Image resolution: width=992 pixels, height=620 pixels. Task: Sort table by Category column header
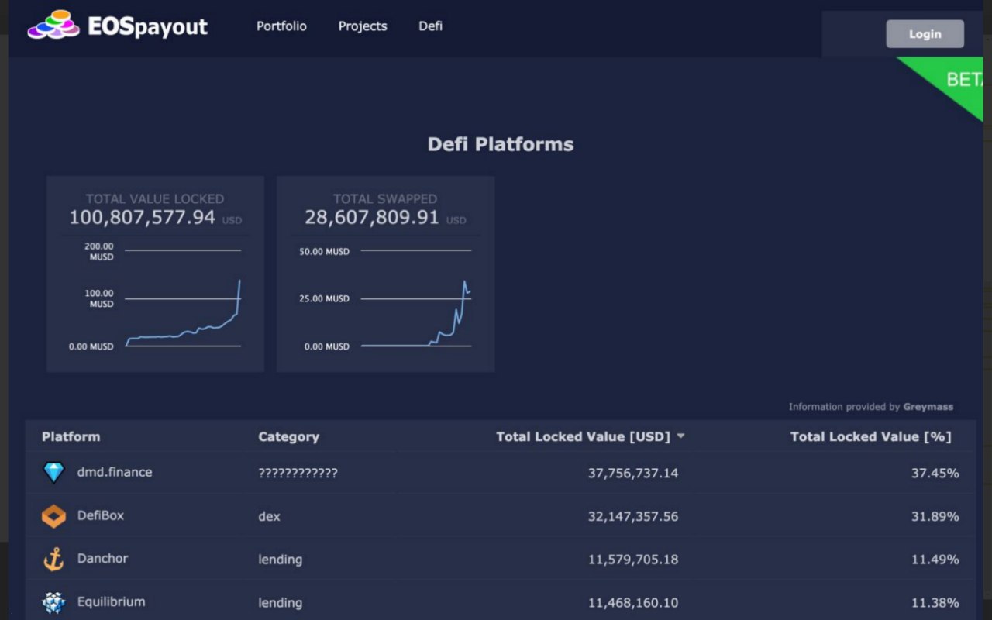click(x=288, y=437)
